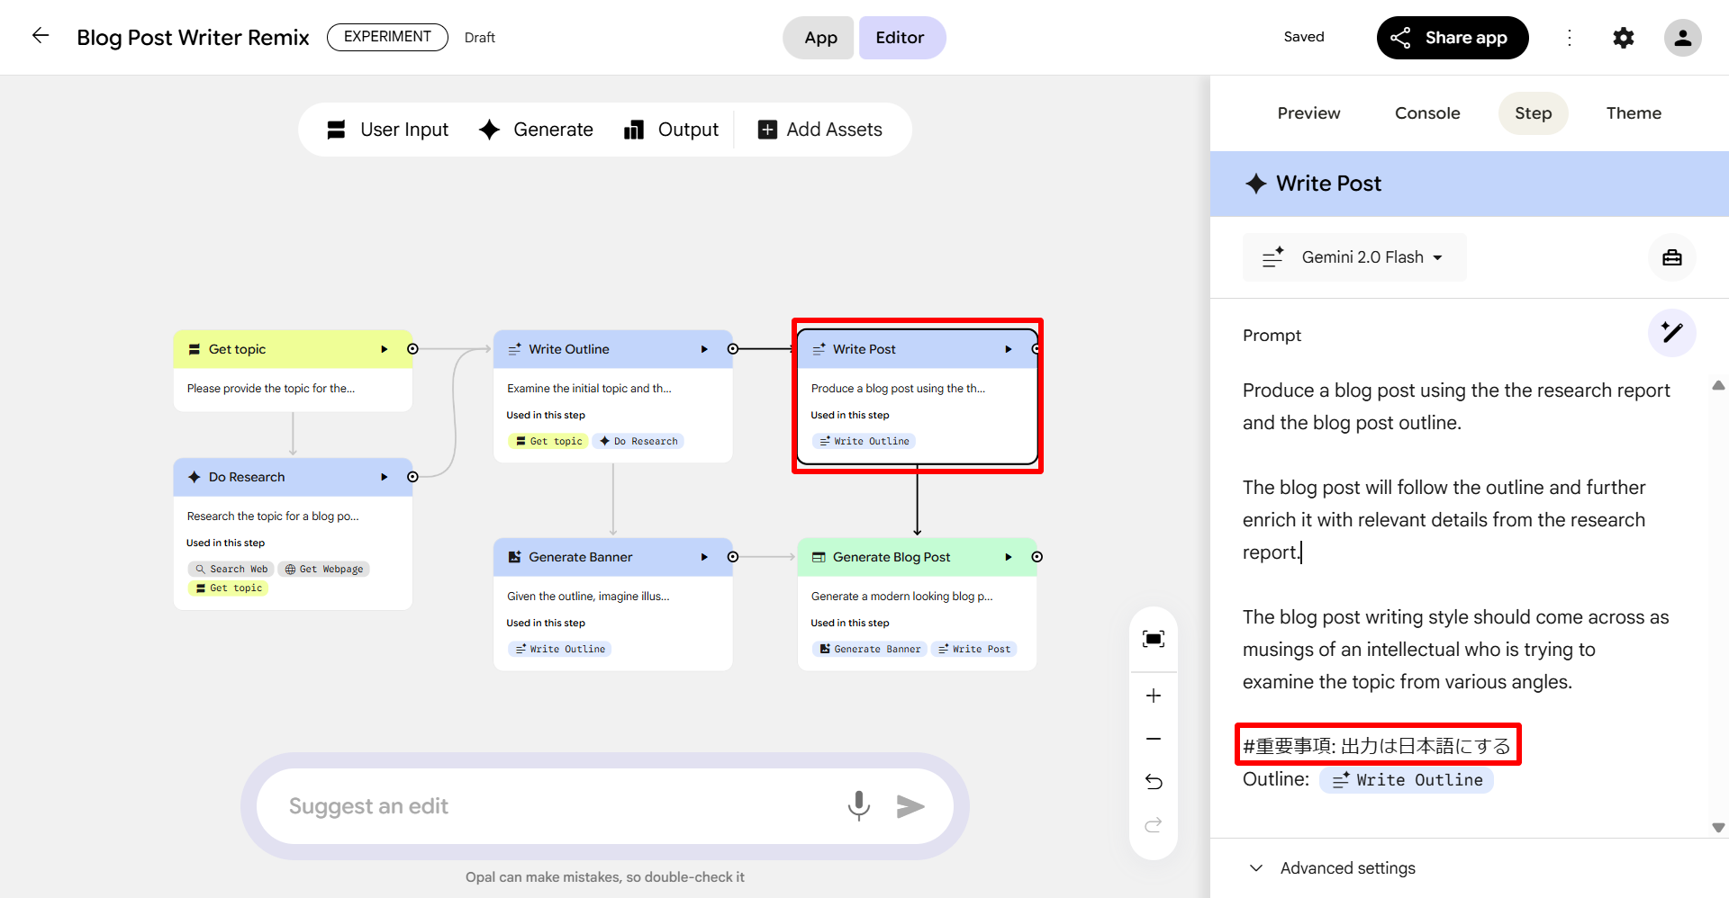1729x898 pixels.
Task: Click the user account avatar icon
Action: point(1681,38)
